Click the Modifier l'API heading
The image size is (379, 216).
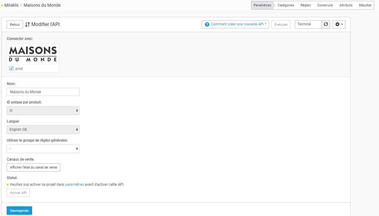coord(45,25)
